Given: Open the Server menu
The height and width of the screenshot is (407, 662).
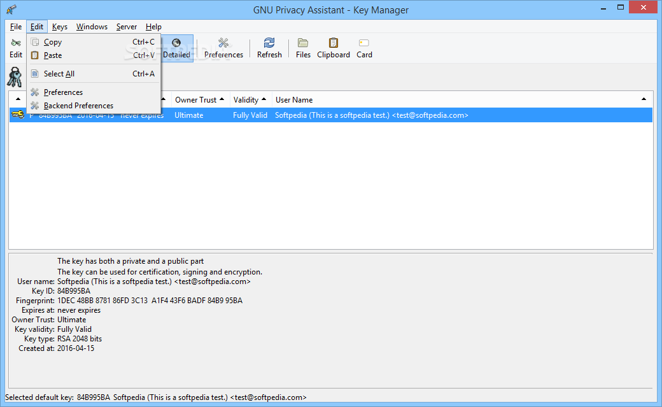Looking at the screenshot, I should point(126,27).
